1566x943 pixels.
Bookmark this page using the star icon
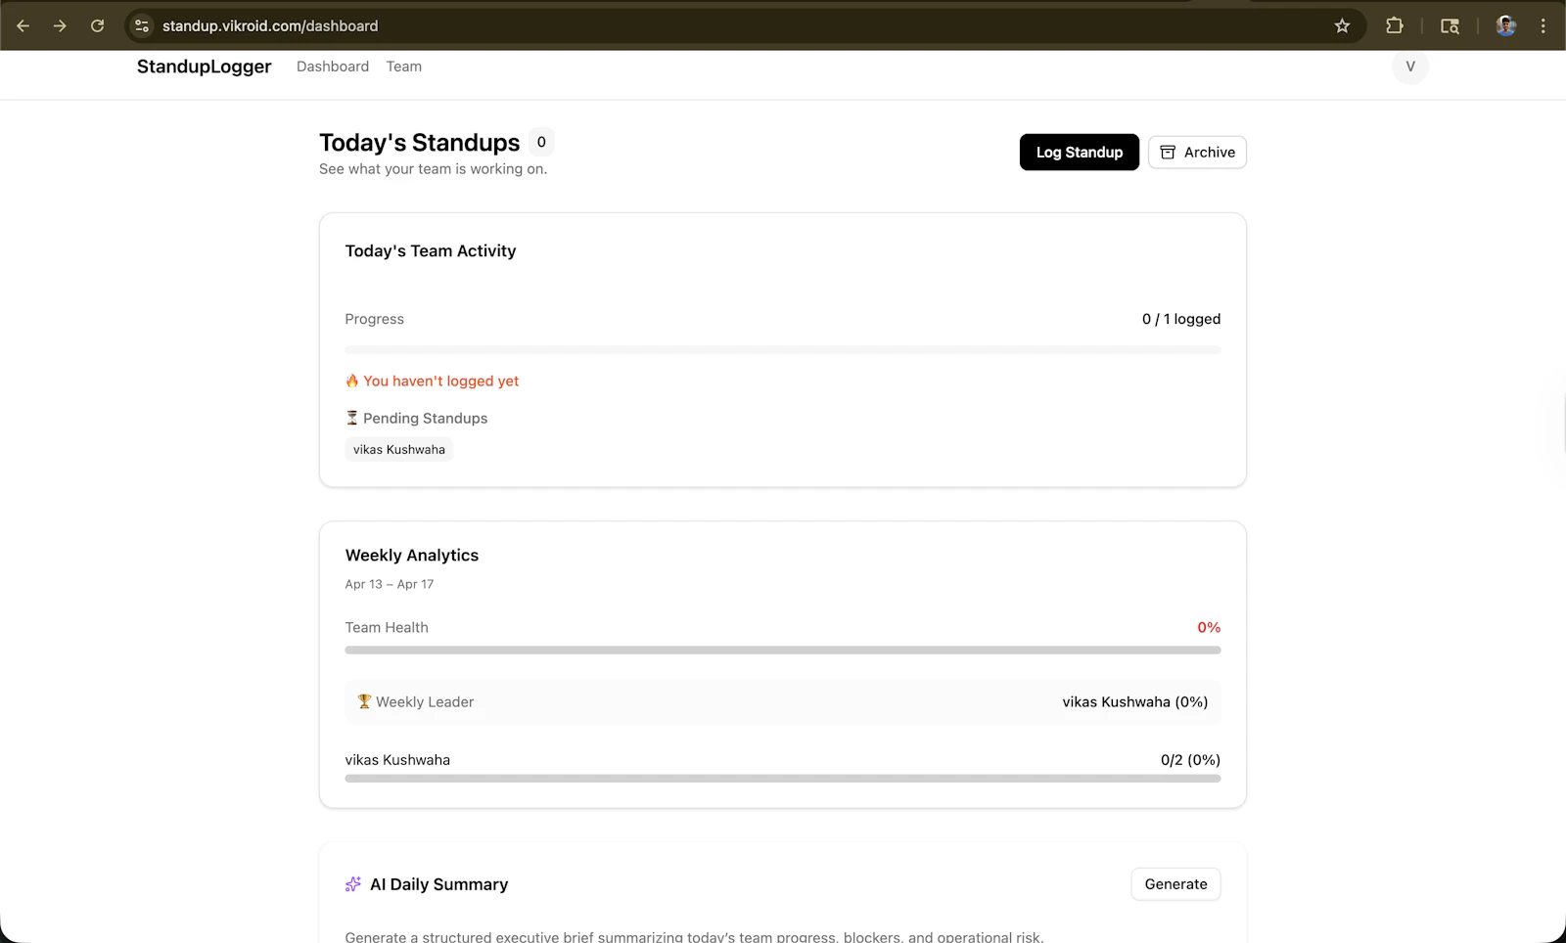1342,25
